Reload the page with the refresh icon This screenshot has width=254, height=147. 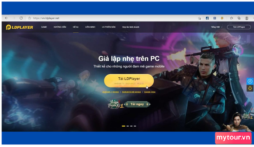pyautogui.click(x=21, y=18)
